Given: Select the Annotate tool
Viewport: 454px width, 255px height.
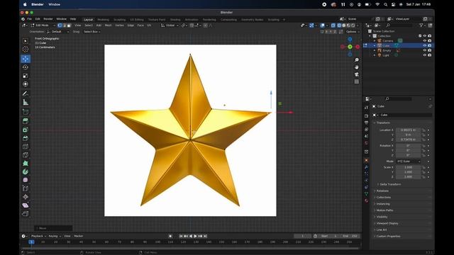Looking at the screenshot, I should pos(26,93).
